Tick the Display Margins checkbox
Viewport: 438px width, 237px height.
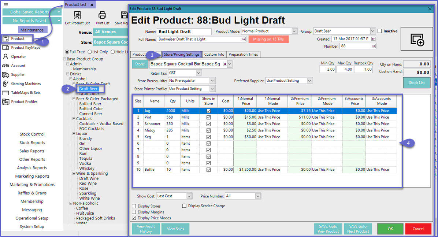(x=134, y=212)
